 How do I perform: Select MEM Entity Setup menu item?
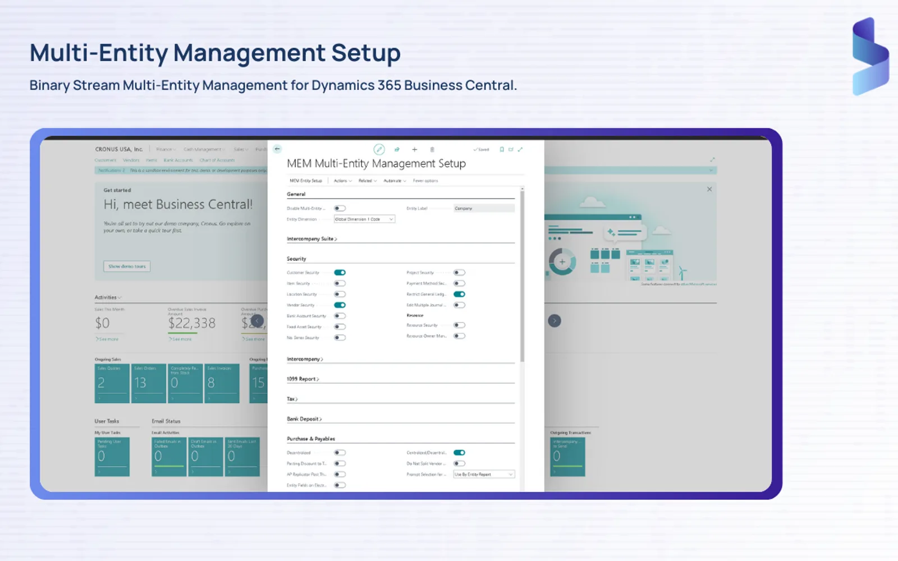pos(306,181)
